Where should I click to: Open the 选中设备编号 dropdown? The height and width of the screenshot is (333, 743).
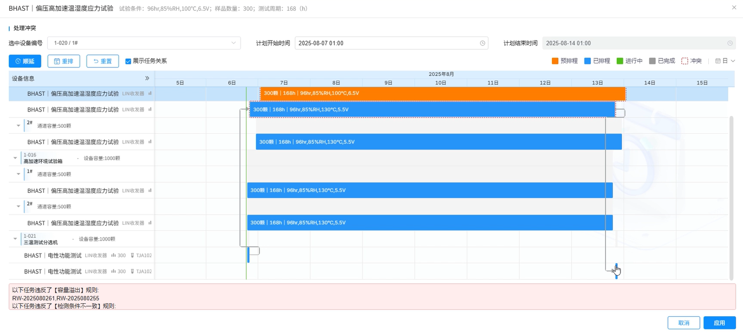pyautogui.click(x=144, y=43)
